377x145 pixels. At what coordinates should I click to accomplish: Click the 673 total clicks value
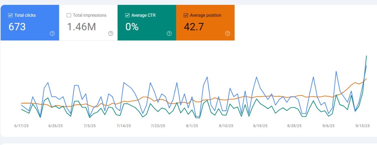(x=17, y=27)
